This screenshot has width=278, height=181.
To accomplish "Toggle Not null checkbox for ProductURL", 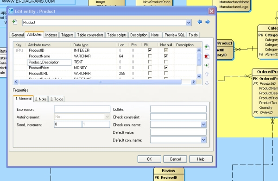I will (x=166, y=73).
